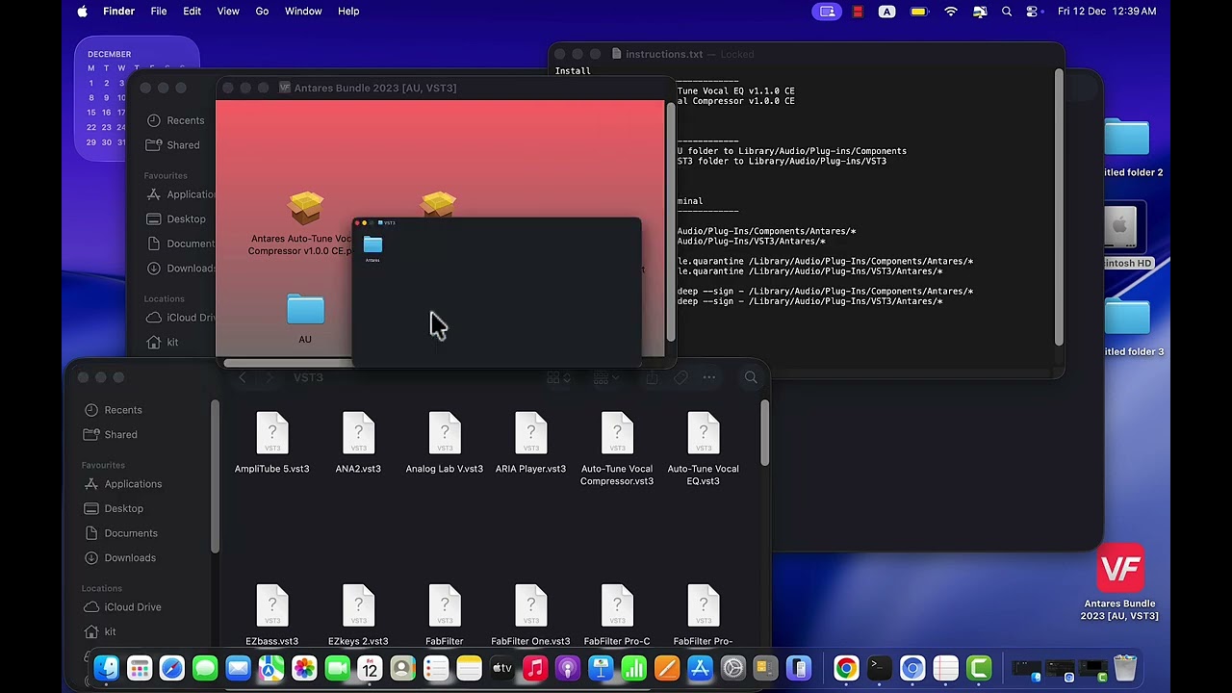Screen dimensions: 1232x693
Task: Select Antares Auto-Tune Vocal Compressor package
Action: click(304, 223)
